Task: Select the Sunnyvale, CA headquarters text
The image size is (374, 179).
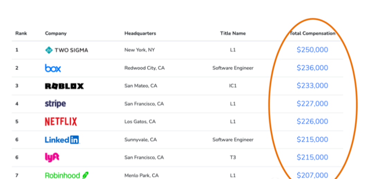Action: [x=141, y=140]
